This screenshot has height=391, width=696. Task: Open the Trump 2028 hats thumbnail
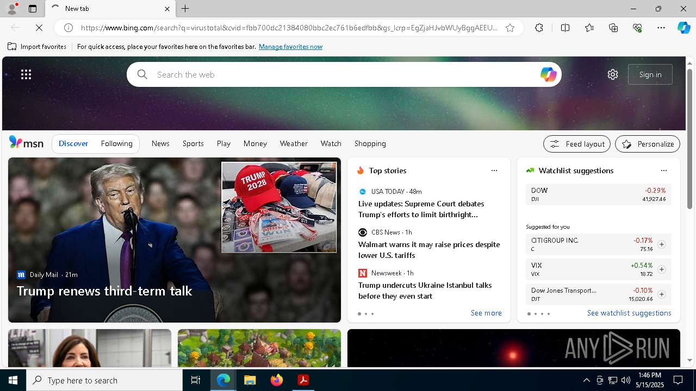[x=279, y=207]
